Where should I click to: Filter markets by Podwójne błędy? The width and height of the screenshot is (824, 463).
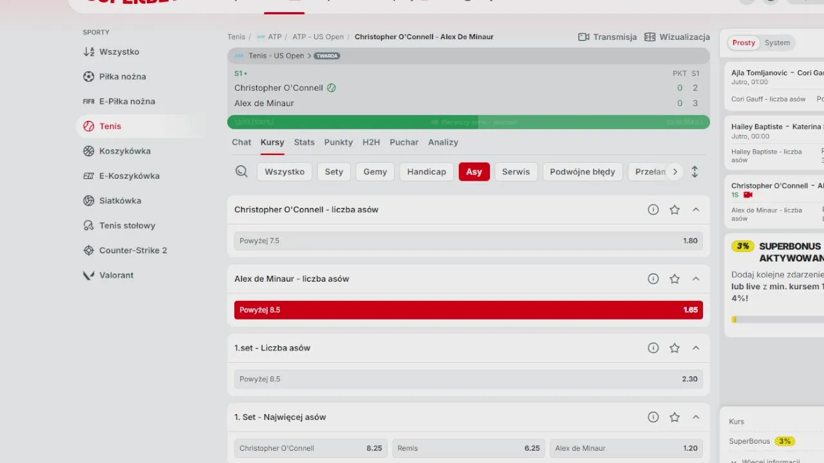tap(583, 172)
